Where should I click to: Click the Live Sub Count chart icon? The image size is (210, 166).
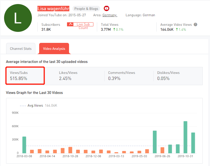point(70,24)
